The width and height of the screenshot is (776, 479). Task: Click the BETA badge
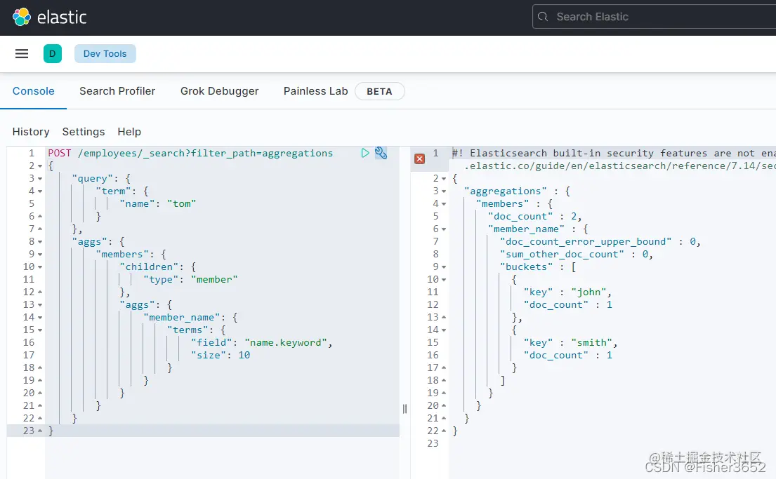point(380,91)
